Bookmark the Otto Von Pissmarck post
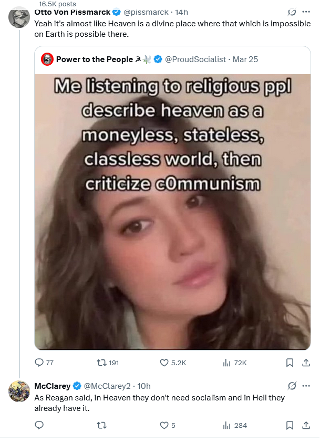Image resolution: width=320 pixels, height=442 pixels. click(x=289, y=363)
